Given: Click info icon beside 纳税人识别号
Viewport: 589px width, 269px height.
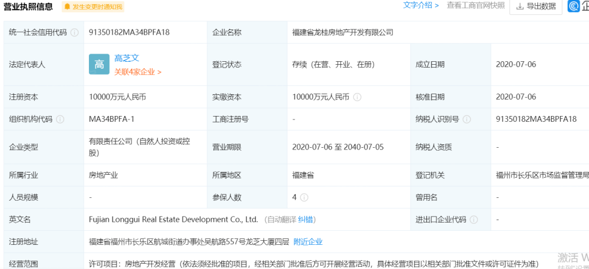Looking at the screenshot, I should click(467, 119).
